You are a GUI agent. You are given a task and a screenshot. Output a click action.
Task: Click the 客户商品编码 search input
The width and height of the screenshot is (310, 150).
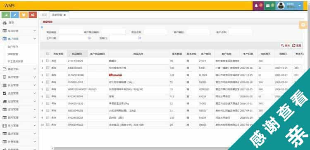pos(114,32)
